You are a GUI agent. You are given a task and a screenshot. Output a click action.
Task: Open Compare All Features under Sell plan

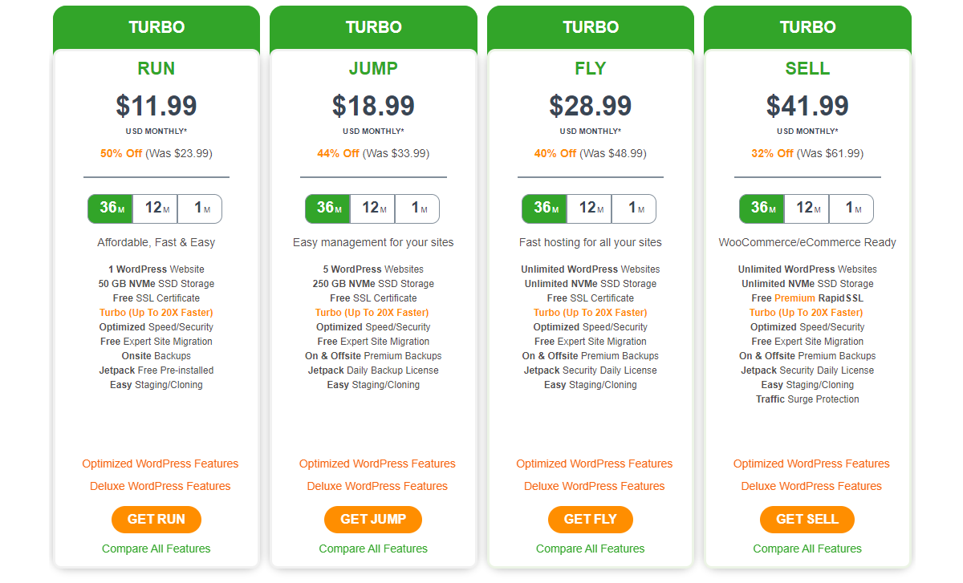pyautogui.click(x=807, y=549)
